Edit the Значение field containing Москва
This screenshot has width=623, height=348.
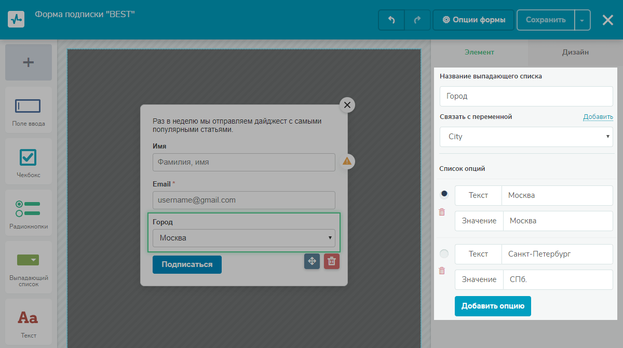558,221
